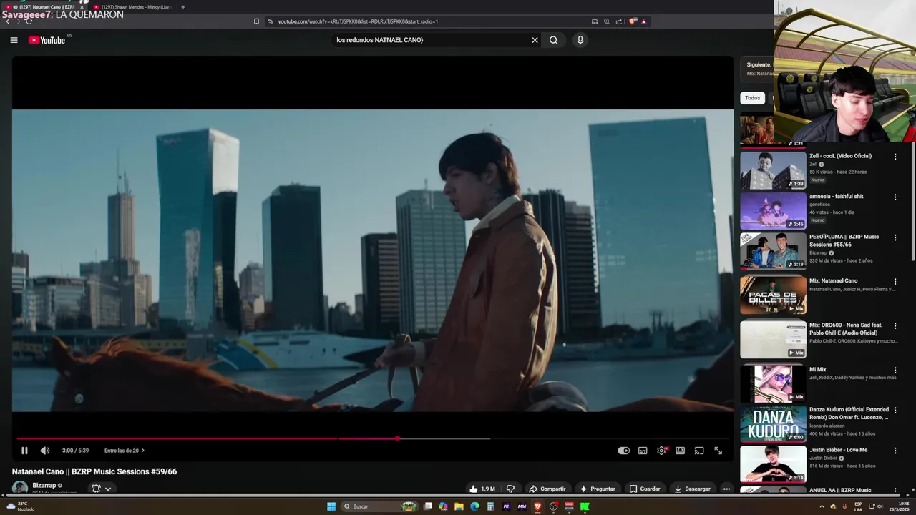Like the video with 1.9 M thumbs up
The width and height of the screenshot is (916, 515).
coord(482,489)
